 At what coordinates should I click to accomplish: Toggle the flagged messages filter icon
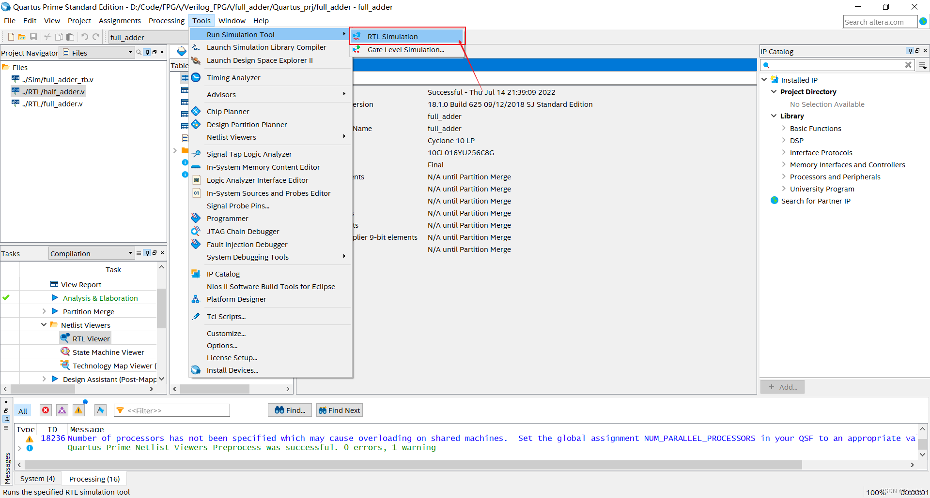[100, 410]
